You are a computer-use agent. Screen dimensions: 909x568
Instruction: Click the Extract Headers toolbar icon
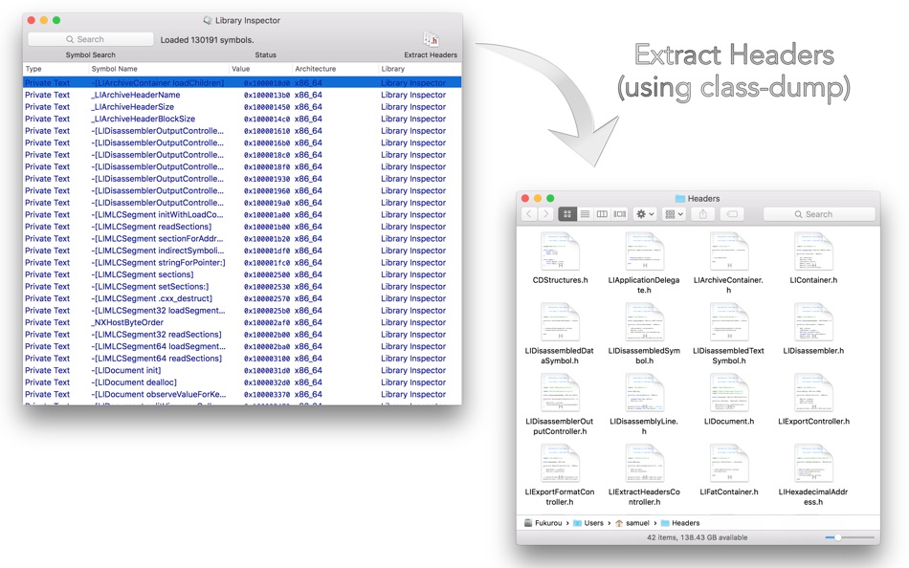point(431,39)
